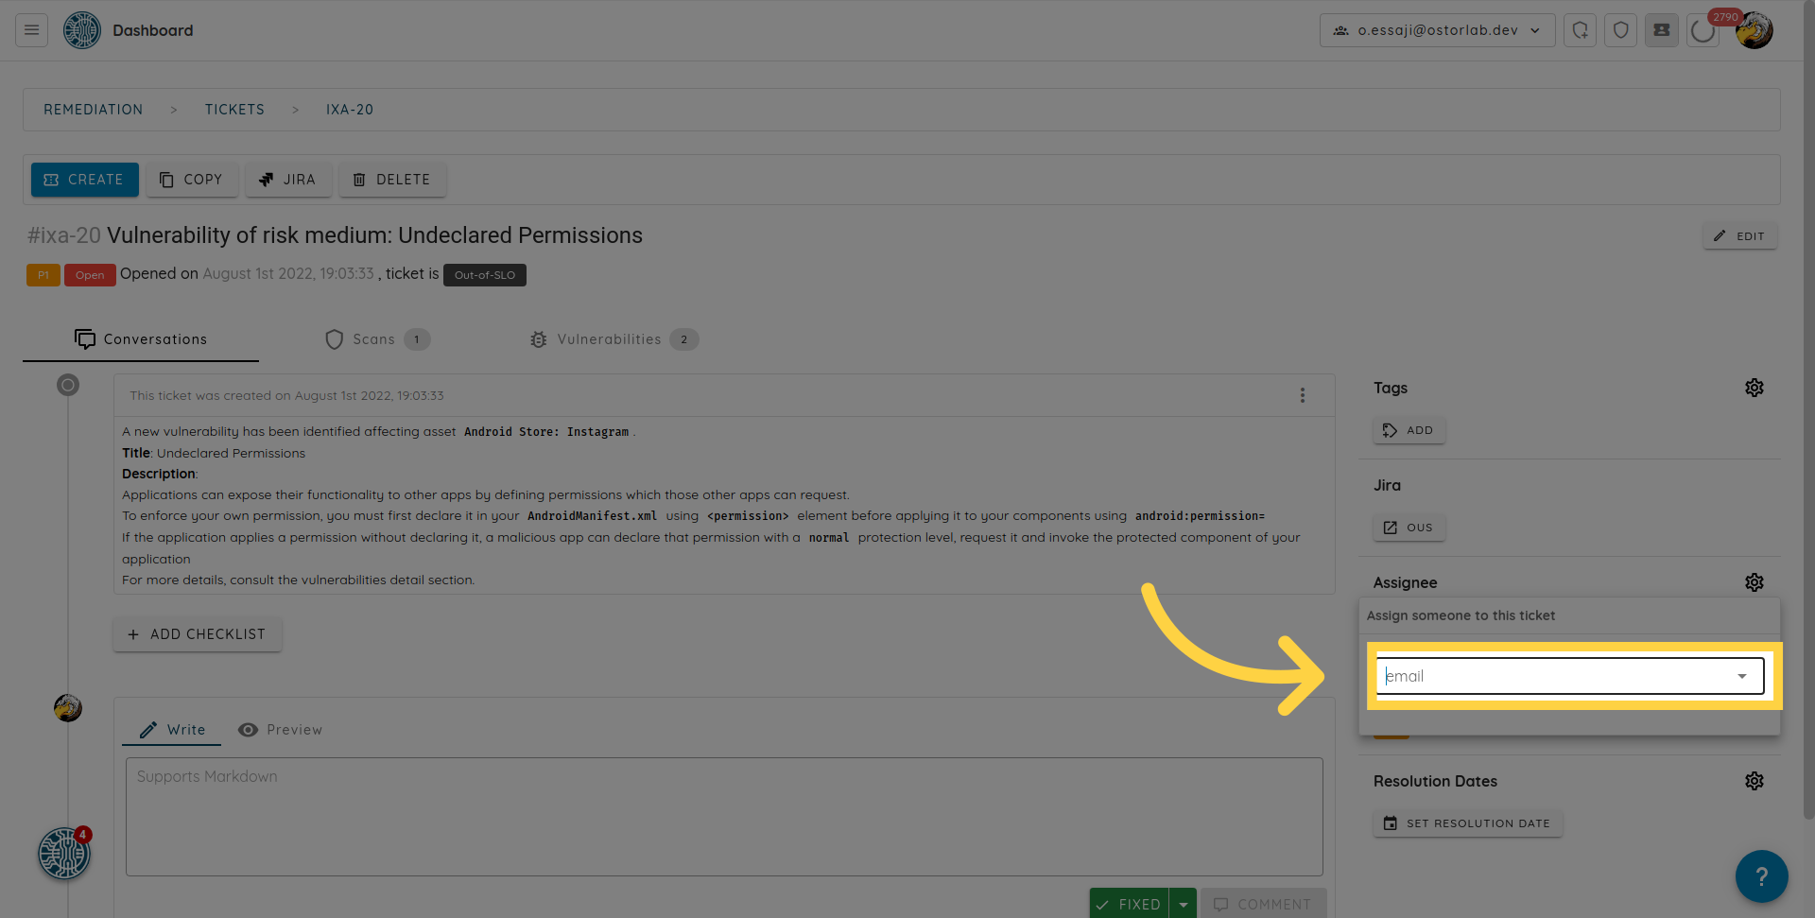Expand the organization account dropdown

[x=1437, y=30]
